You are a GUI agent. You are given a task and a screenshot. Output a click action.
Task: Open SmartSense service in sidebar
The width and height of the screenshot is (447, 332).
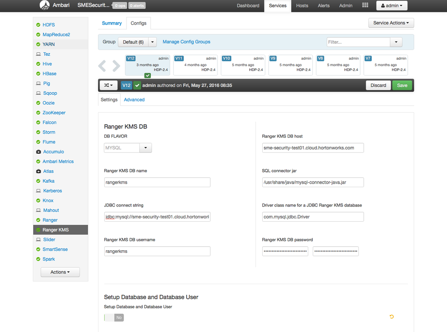pyautogui.click(x=55, y=249)
